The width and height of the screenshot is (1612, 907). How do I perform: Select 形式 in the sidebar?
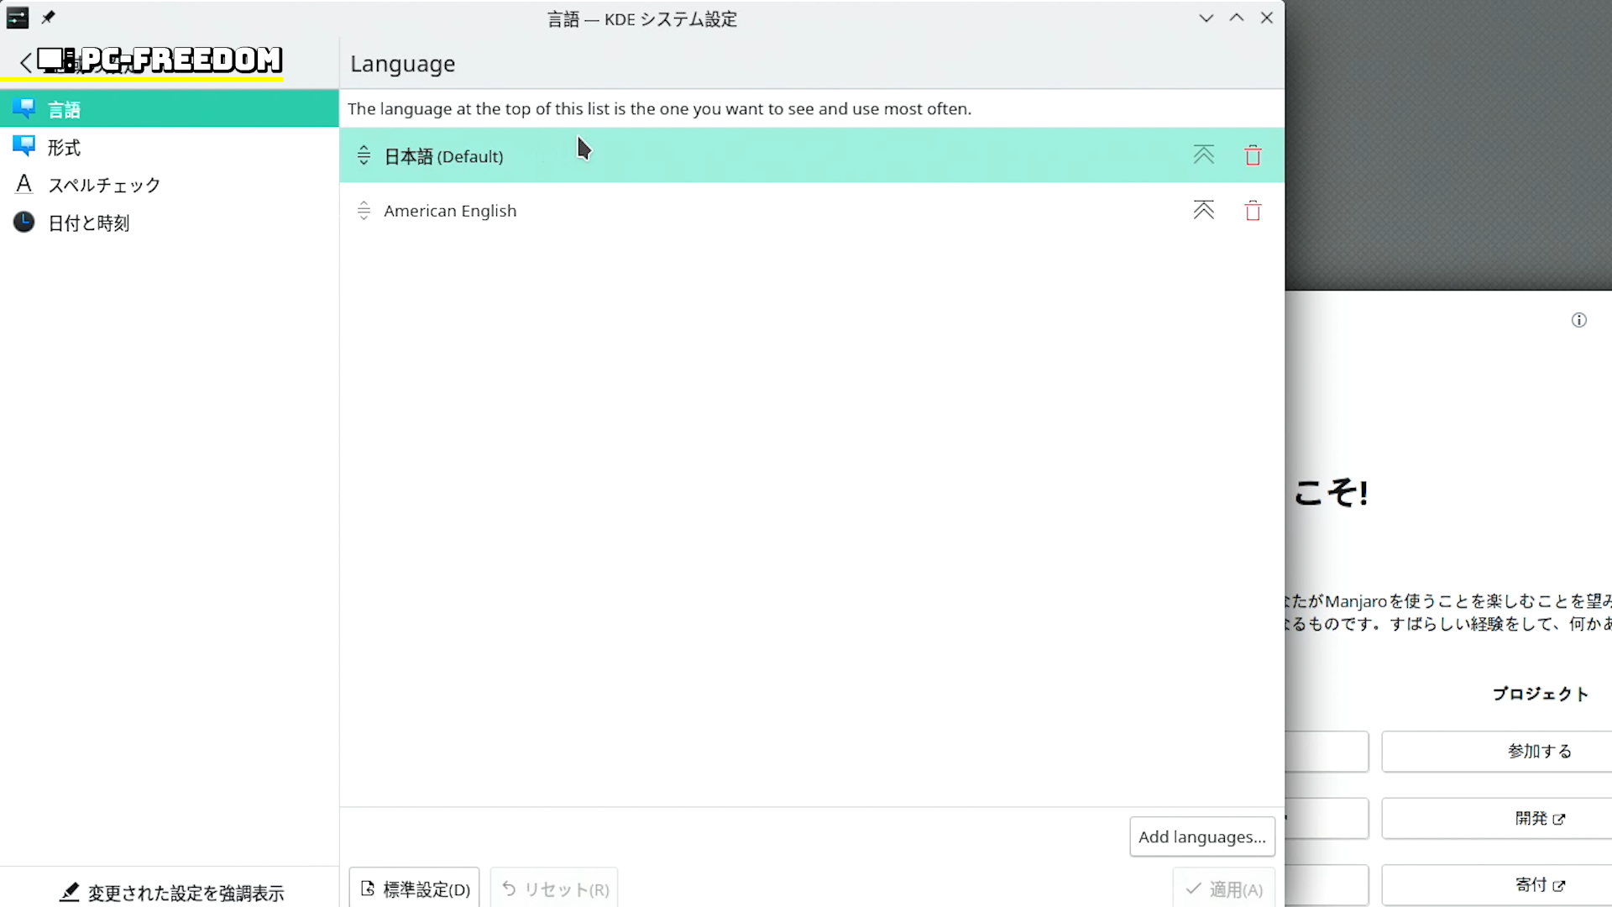click(x=64, y=148)
